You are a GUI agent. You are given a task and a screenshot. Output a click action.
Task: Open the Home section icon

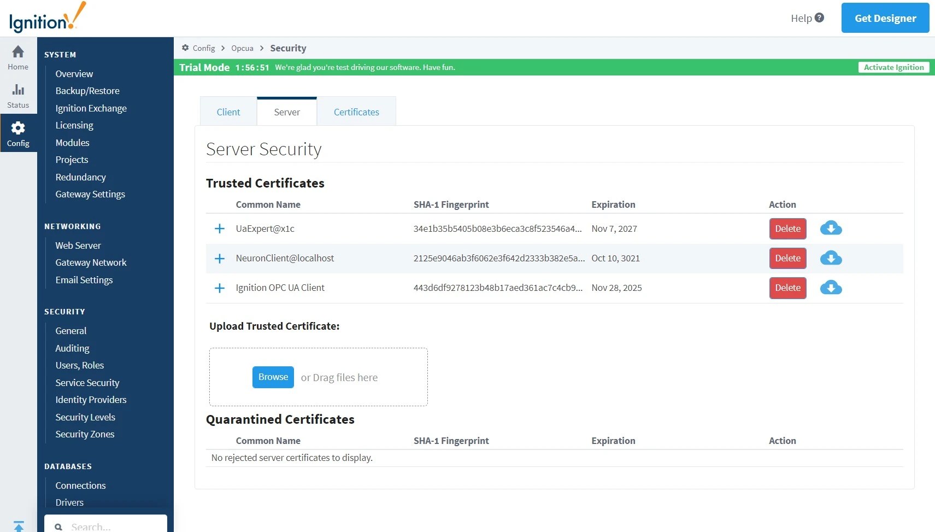tap(18, 52)
